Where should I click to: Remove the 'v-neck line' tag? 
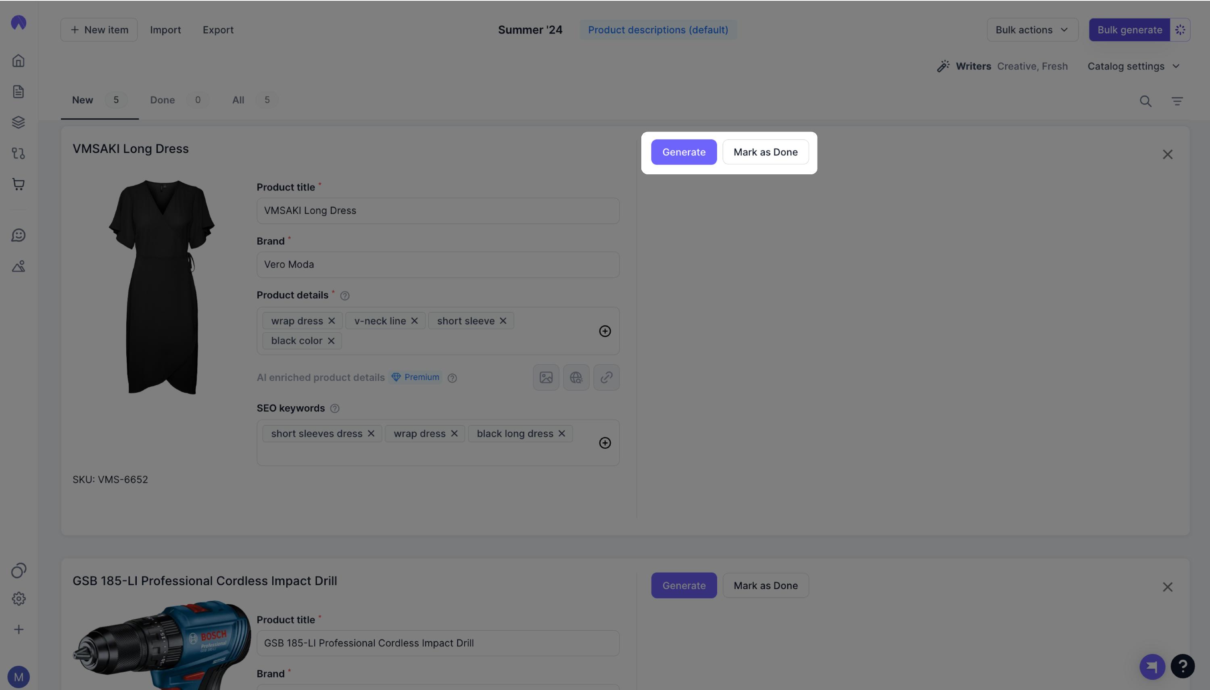[414, 321]
